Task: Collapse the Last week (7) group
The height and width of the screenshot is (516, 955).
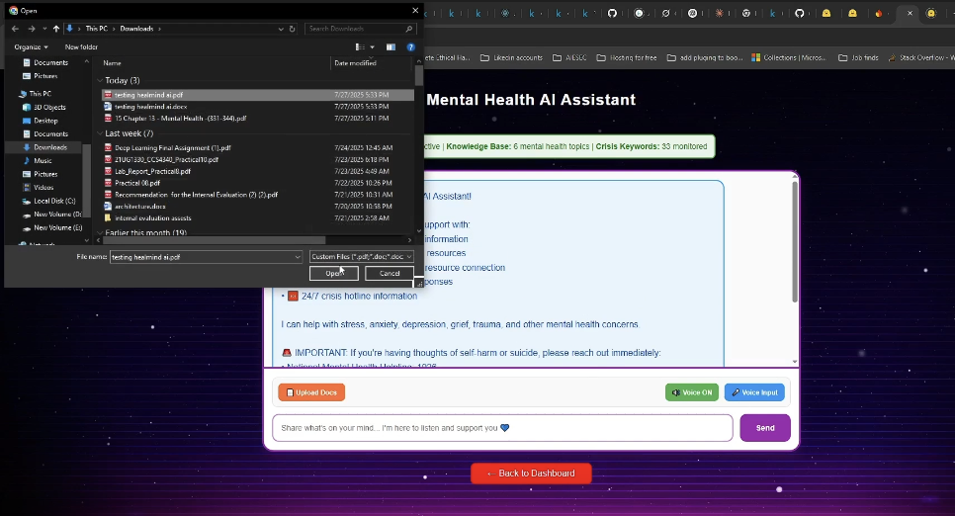Action: [x=100, y=133]
